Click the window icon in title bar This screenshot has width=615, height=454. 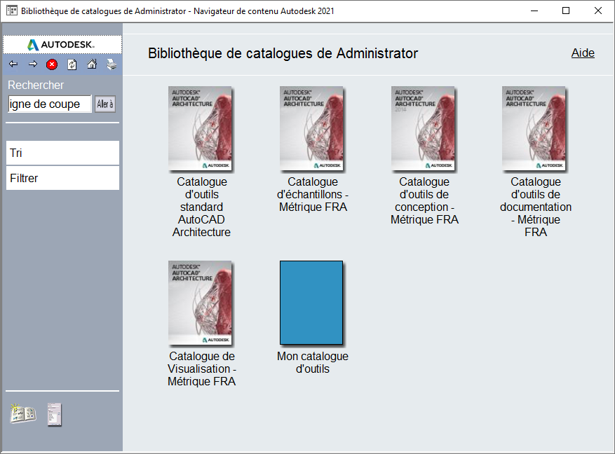(x=12, y=11)
